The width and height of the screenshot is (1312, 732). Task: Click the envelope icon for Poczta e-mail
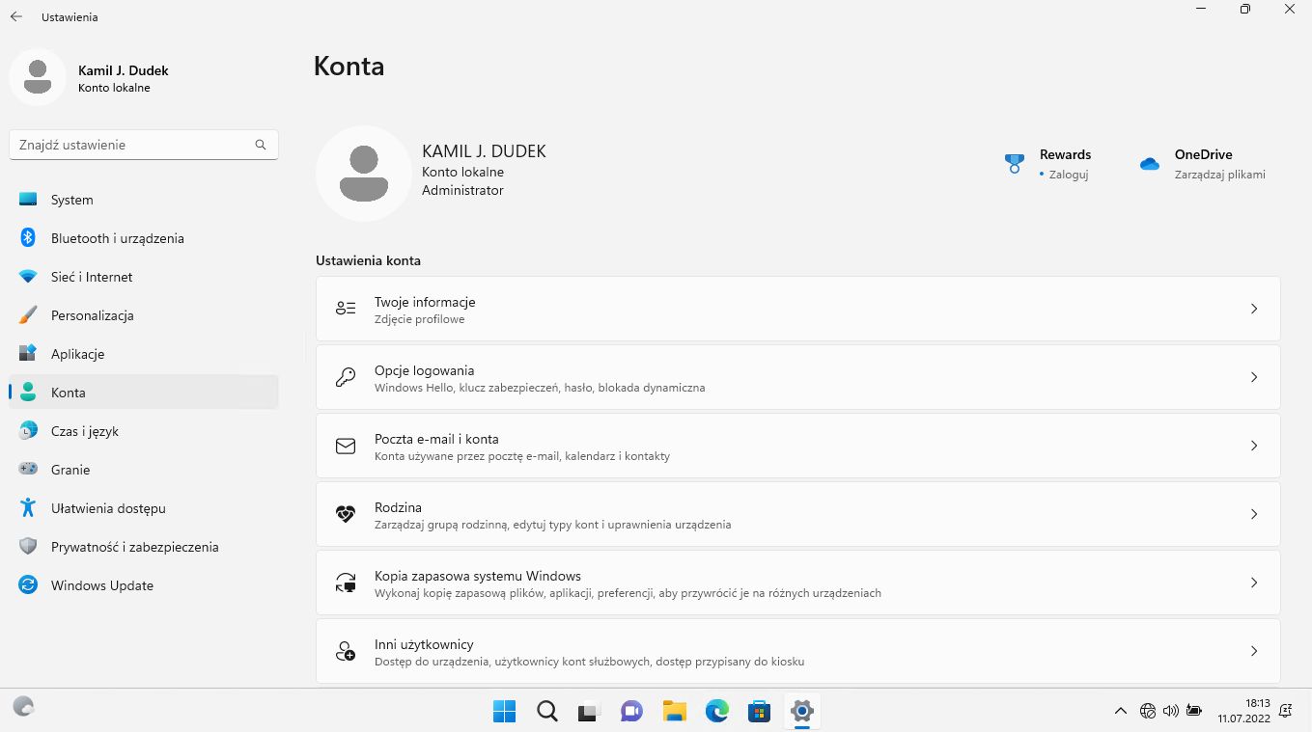click(345, 446)
